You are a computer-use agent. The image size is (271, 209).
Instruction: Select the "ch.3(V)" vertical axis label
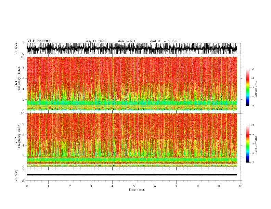[16, 175]
